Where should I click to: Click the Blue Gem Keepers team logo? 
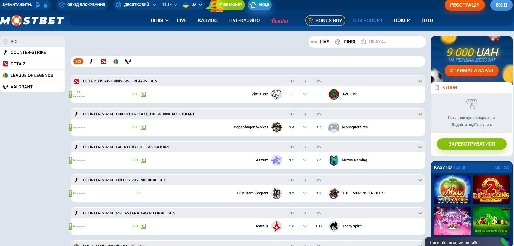tap(276, 193)
